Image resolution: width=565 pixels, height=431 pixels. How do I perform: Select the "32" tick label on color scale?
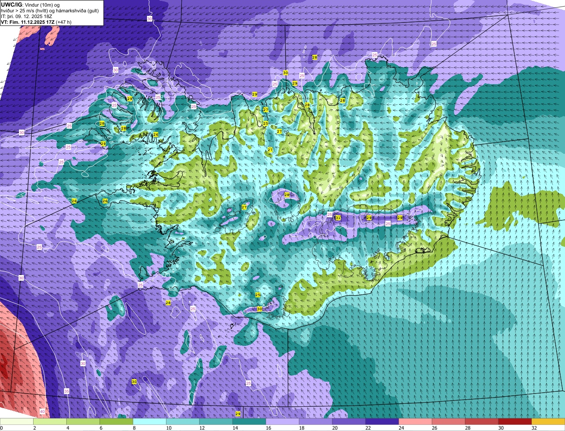click(x=534, y=428)
